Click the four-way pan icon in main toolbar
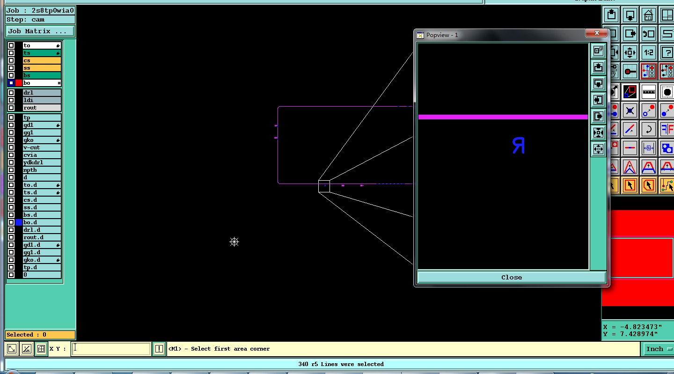 click(x=630, y=52)
